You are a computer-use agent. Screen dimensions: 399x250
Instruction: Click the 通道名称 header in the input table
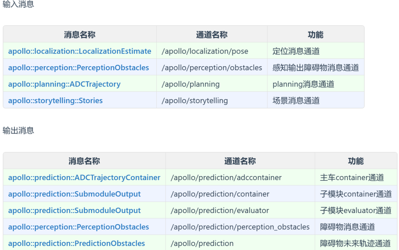[x=212, y=35]
